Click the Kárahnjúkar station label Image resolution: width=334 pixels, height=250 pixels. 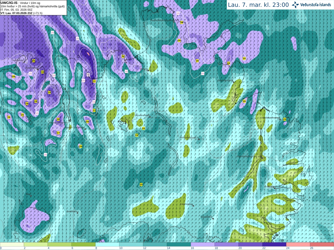point(187,204)
